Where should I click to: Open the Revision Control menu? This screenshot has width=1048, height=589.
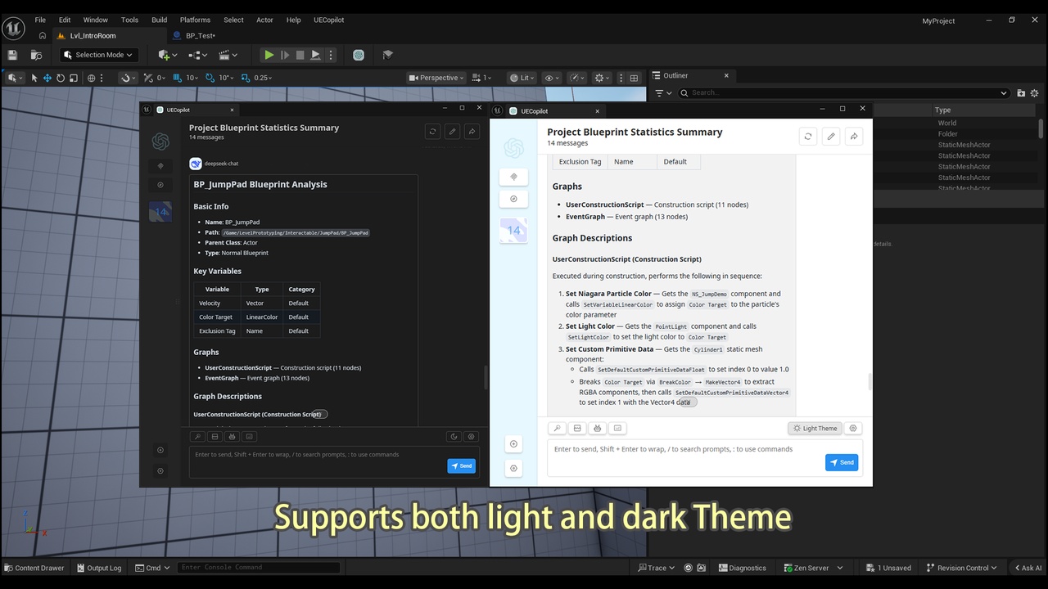click(x=960, y=568)
